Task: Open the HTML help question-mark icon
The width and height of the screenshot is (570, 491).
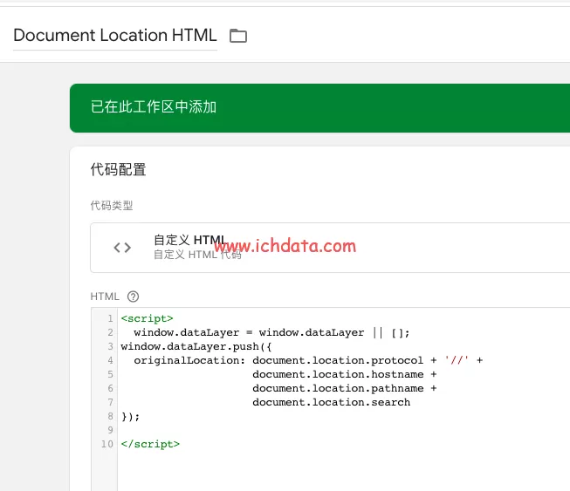Action: click(x=133, y=297)
